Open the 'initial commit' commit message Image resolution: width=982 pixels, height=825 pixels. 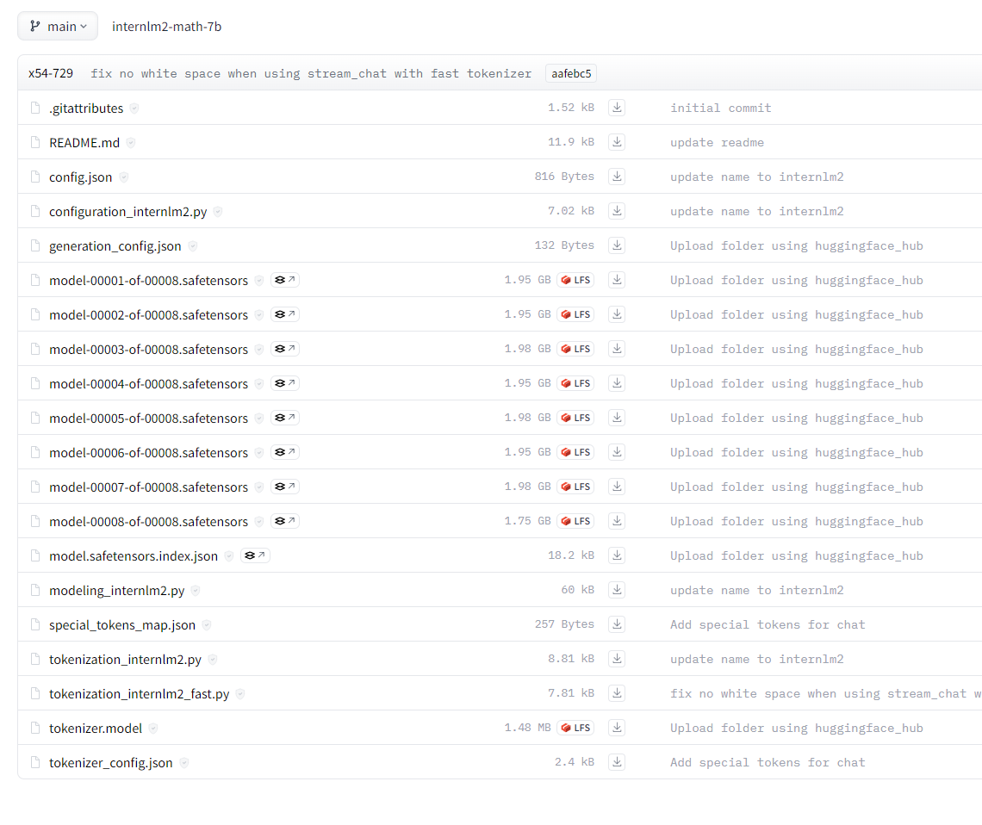[x=720, y=108]
